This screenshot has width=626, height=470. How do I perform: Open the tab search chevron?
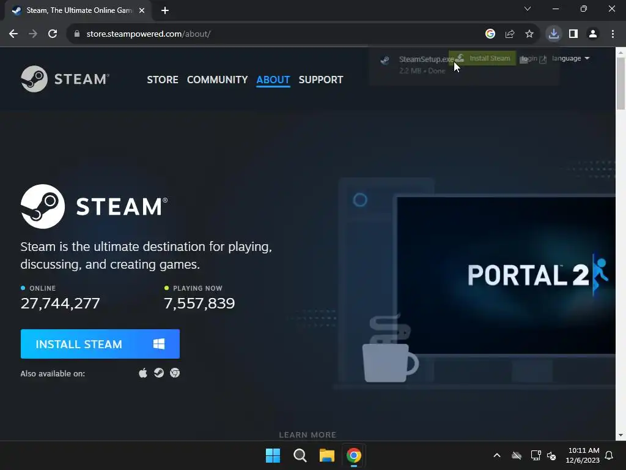tap(528, 9)
